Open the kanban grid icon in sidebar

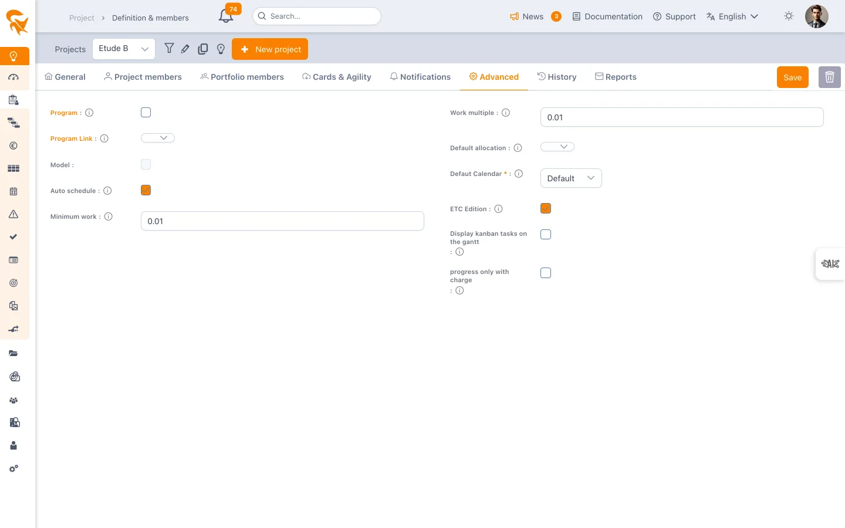coord(13,168)
